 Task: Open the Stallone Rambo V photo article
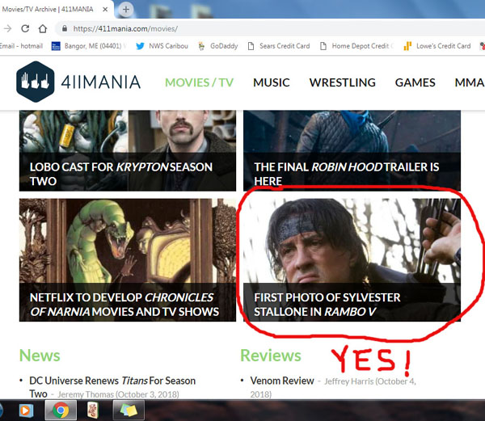pyautogui.click(x=352, y=260)
